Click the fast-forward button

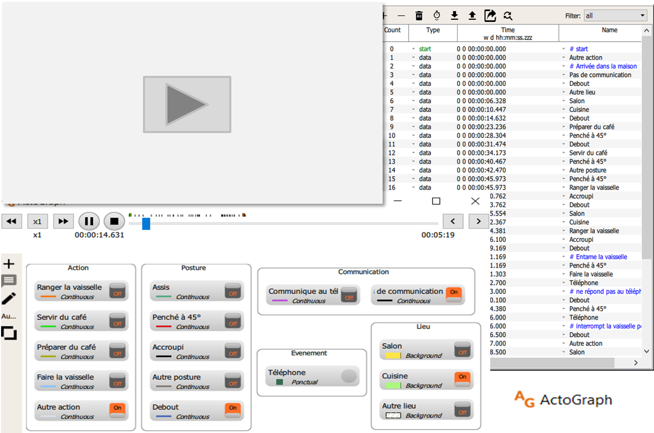coord(63,221)
